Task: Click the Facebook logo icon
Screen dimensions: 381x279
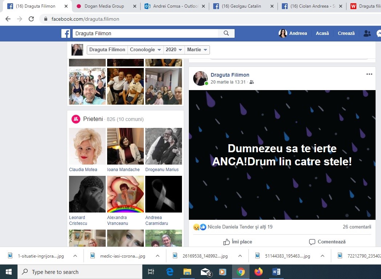Action: point(66,33)
